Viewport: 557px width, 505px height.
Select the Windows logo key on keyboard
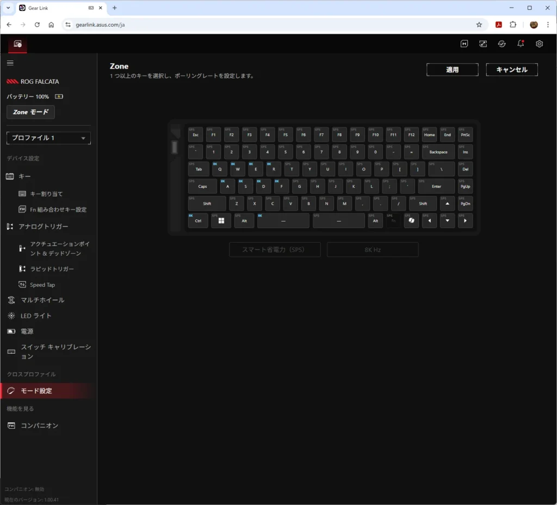[x=221, y=220]
